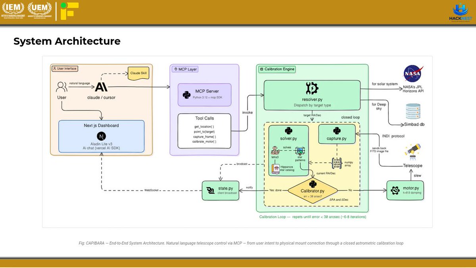Click the User Interface label icon
The width and height of the screenshot is (476, 268).
click(x=55, y=68)
